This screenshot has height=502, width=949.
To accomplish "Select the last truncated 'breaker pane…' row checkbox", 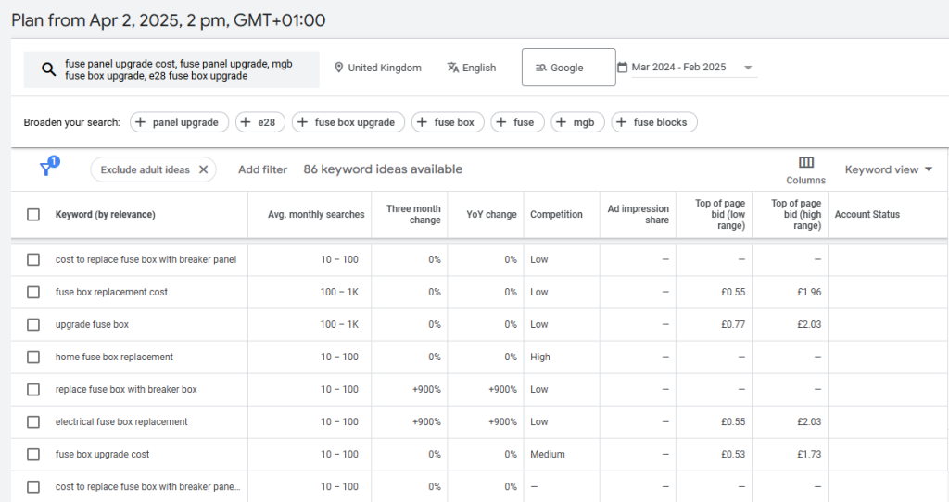I will (33, 487).
